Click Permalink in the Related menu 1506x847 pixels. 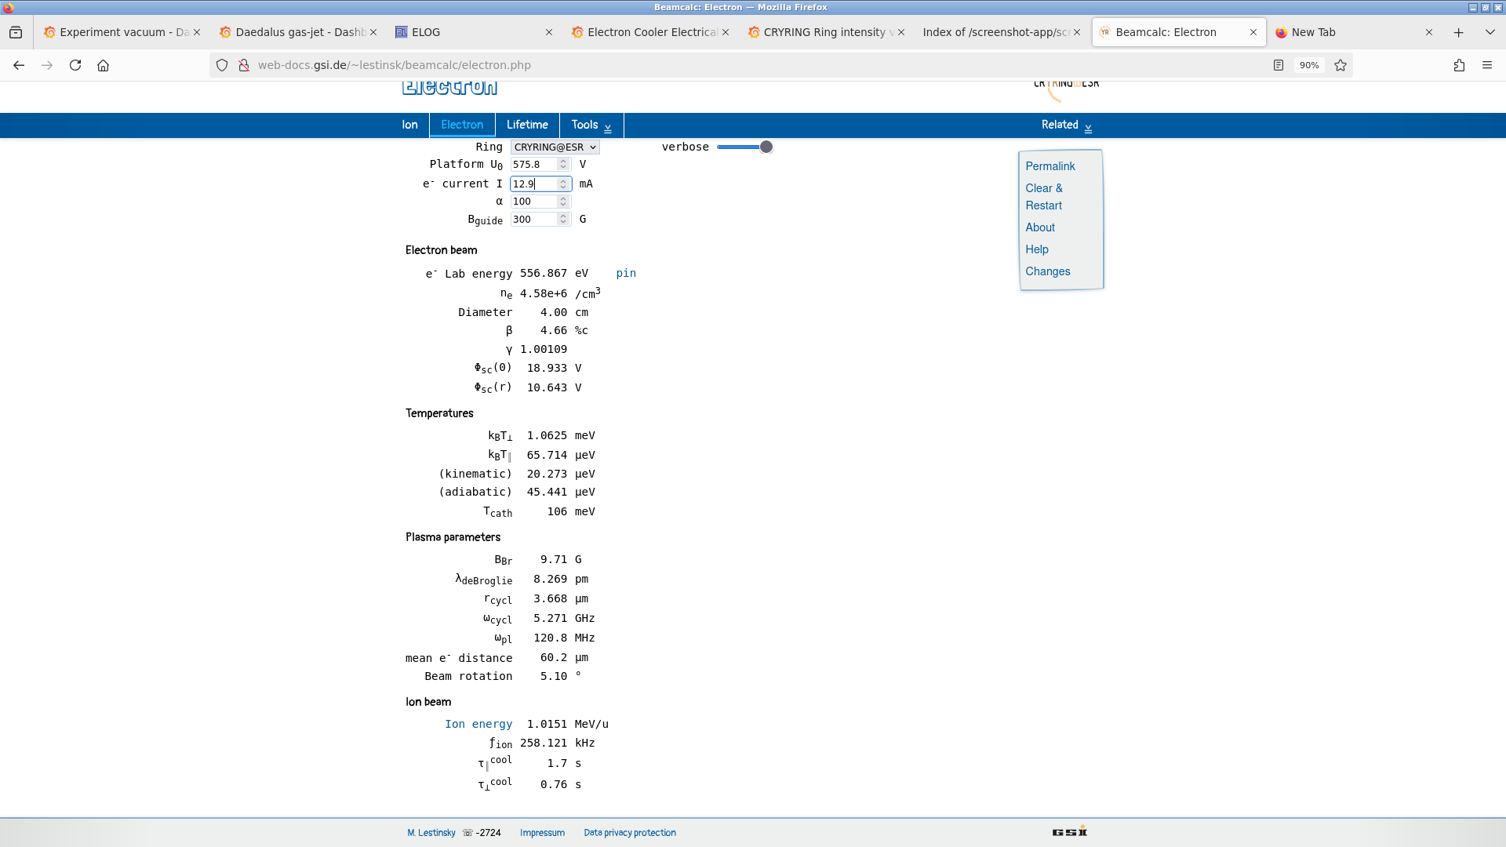tap(1049, 166)
